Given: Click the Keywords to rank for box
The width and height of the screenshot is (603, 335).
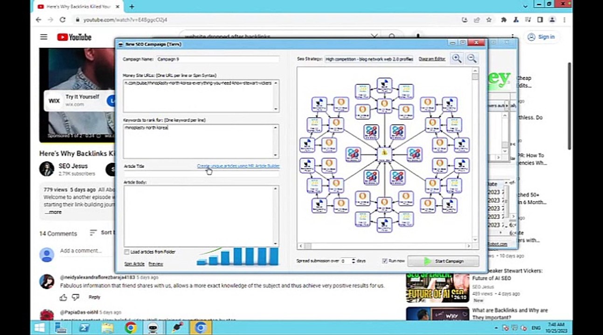Looking at the screenshot, I should point(201,141).
